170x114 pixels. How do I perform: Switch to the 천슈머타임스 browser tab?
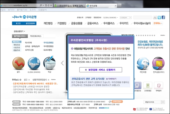tap(69, 6)
